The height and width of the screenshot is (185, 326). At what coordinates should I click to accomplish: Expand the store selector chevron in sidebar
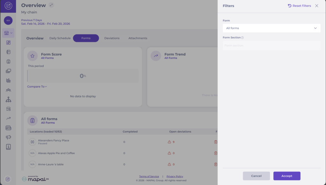coord(11,33)
